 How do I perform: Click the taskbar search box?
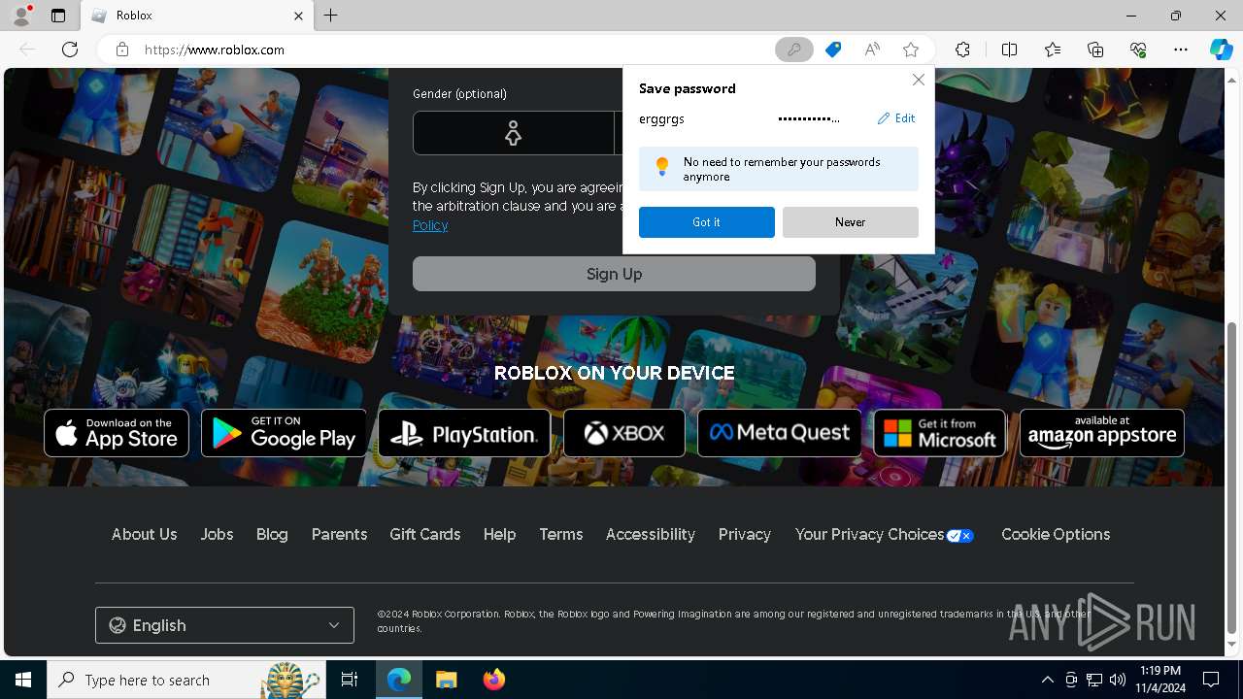point(186,680)
